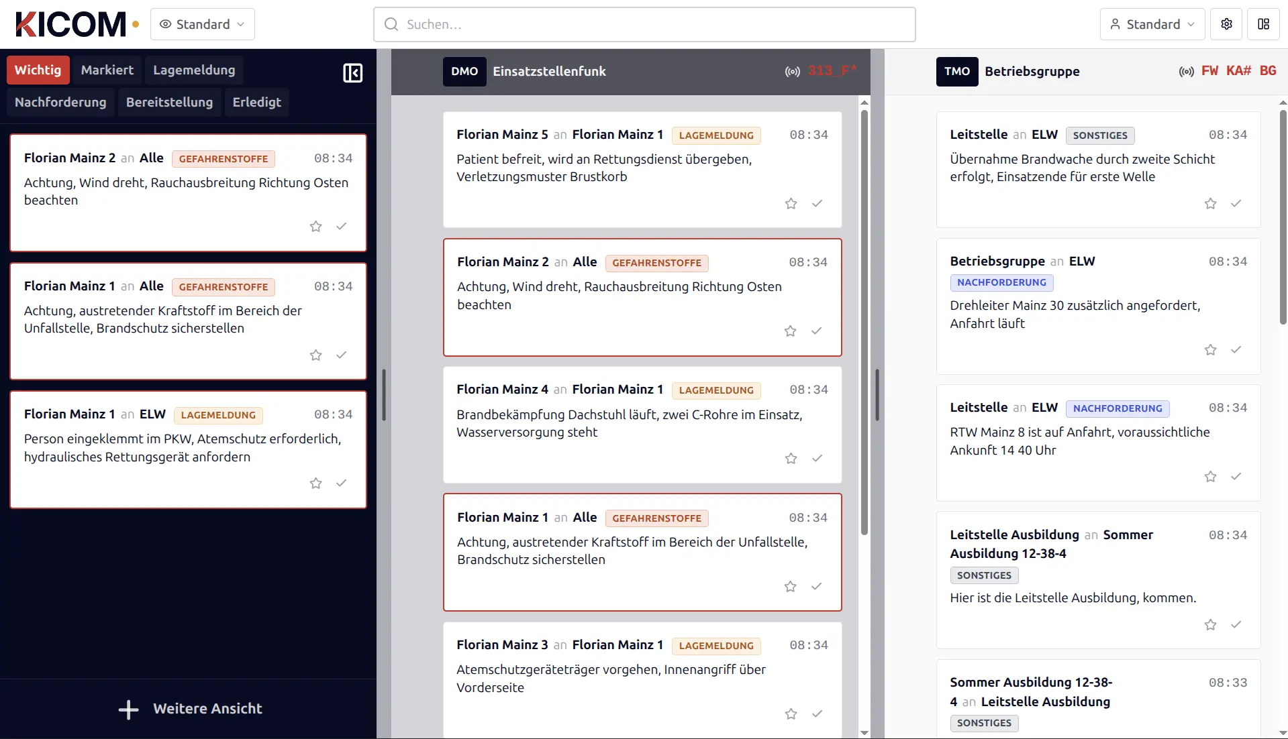The image size is (1288, 739).
Task: Click 08:33 timestamp on Sommer Ausbildung message
Action: [1228, 683]
